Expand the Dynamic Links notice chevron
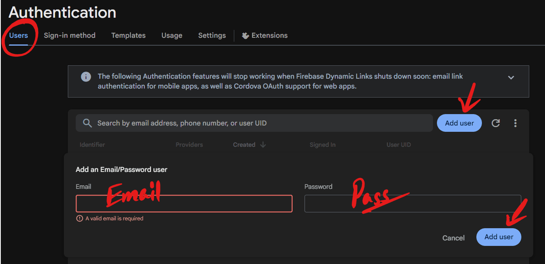Viewport: 545px width, 264px height. click(x=511, y=78)
